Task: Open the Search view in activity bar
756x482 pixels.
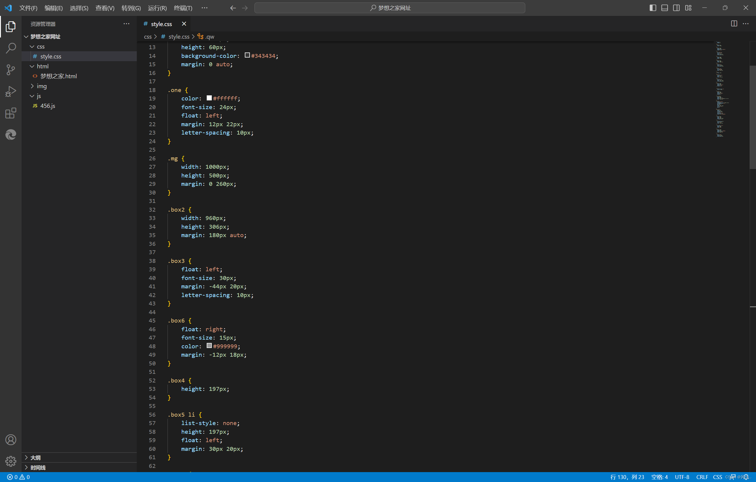Action: [x=11, y=48]
